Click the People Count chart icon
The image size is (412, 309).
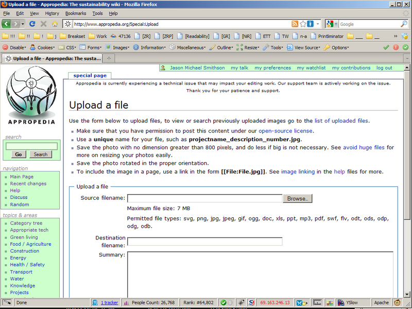click(x=126, y=303)
